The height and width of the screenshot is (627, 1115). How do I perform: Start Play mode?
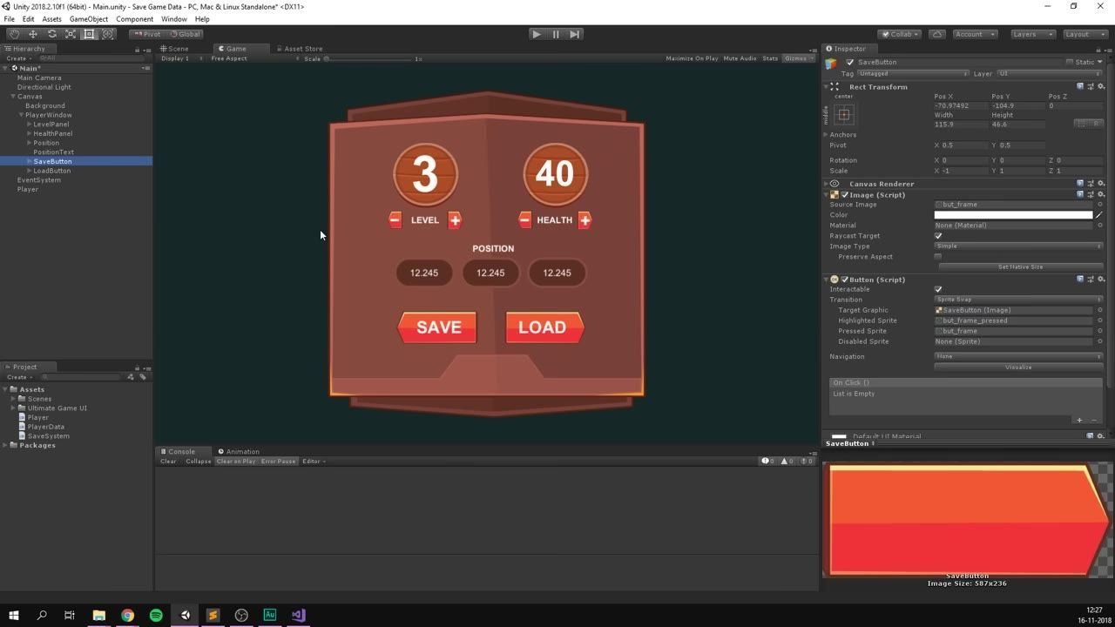[x=537, y=34]
